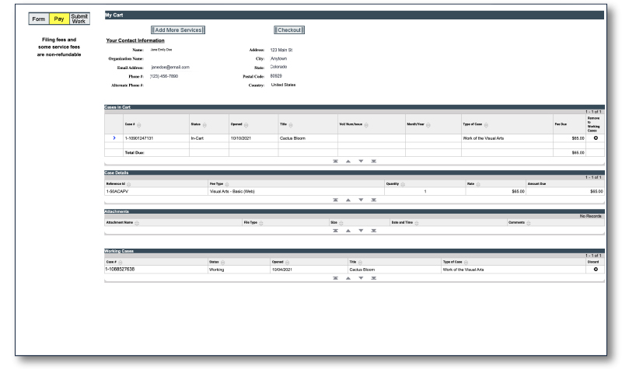Discard working case 1-1088527638
The height and width of the screenshot is (369, 622).
[x=595, y=269]
